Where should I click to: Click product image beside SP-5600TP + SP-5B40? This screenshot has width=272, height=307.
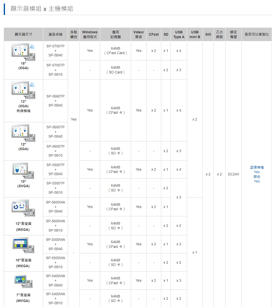point(23,133)
